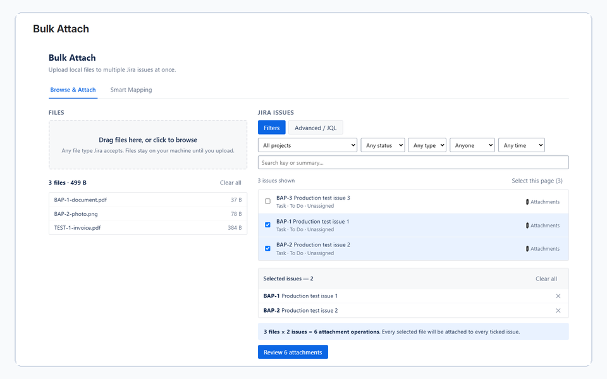The width and height of the screenshot is (607, 379).
Task: Uncheck the BAP-1 Production test issue 1
Action: pyautogui.click(x=267, y=225)
